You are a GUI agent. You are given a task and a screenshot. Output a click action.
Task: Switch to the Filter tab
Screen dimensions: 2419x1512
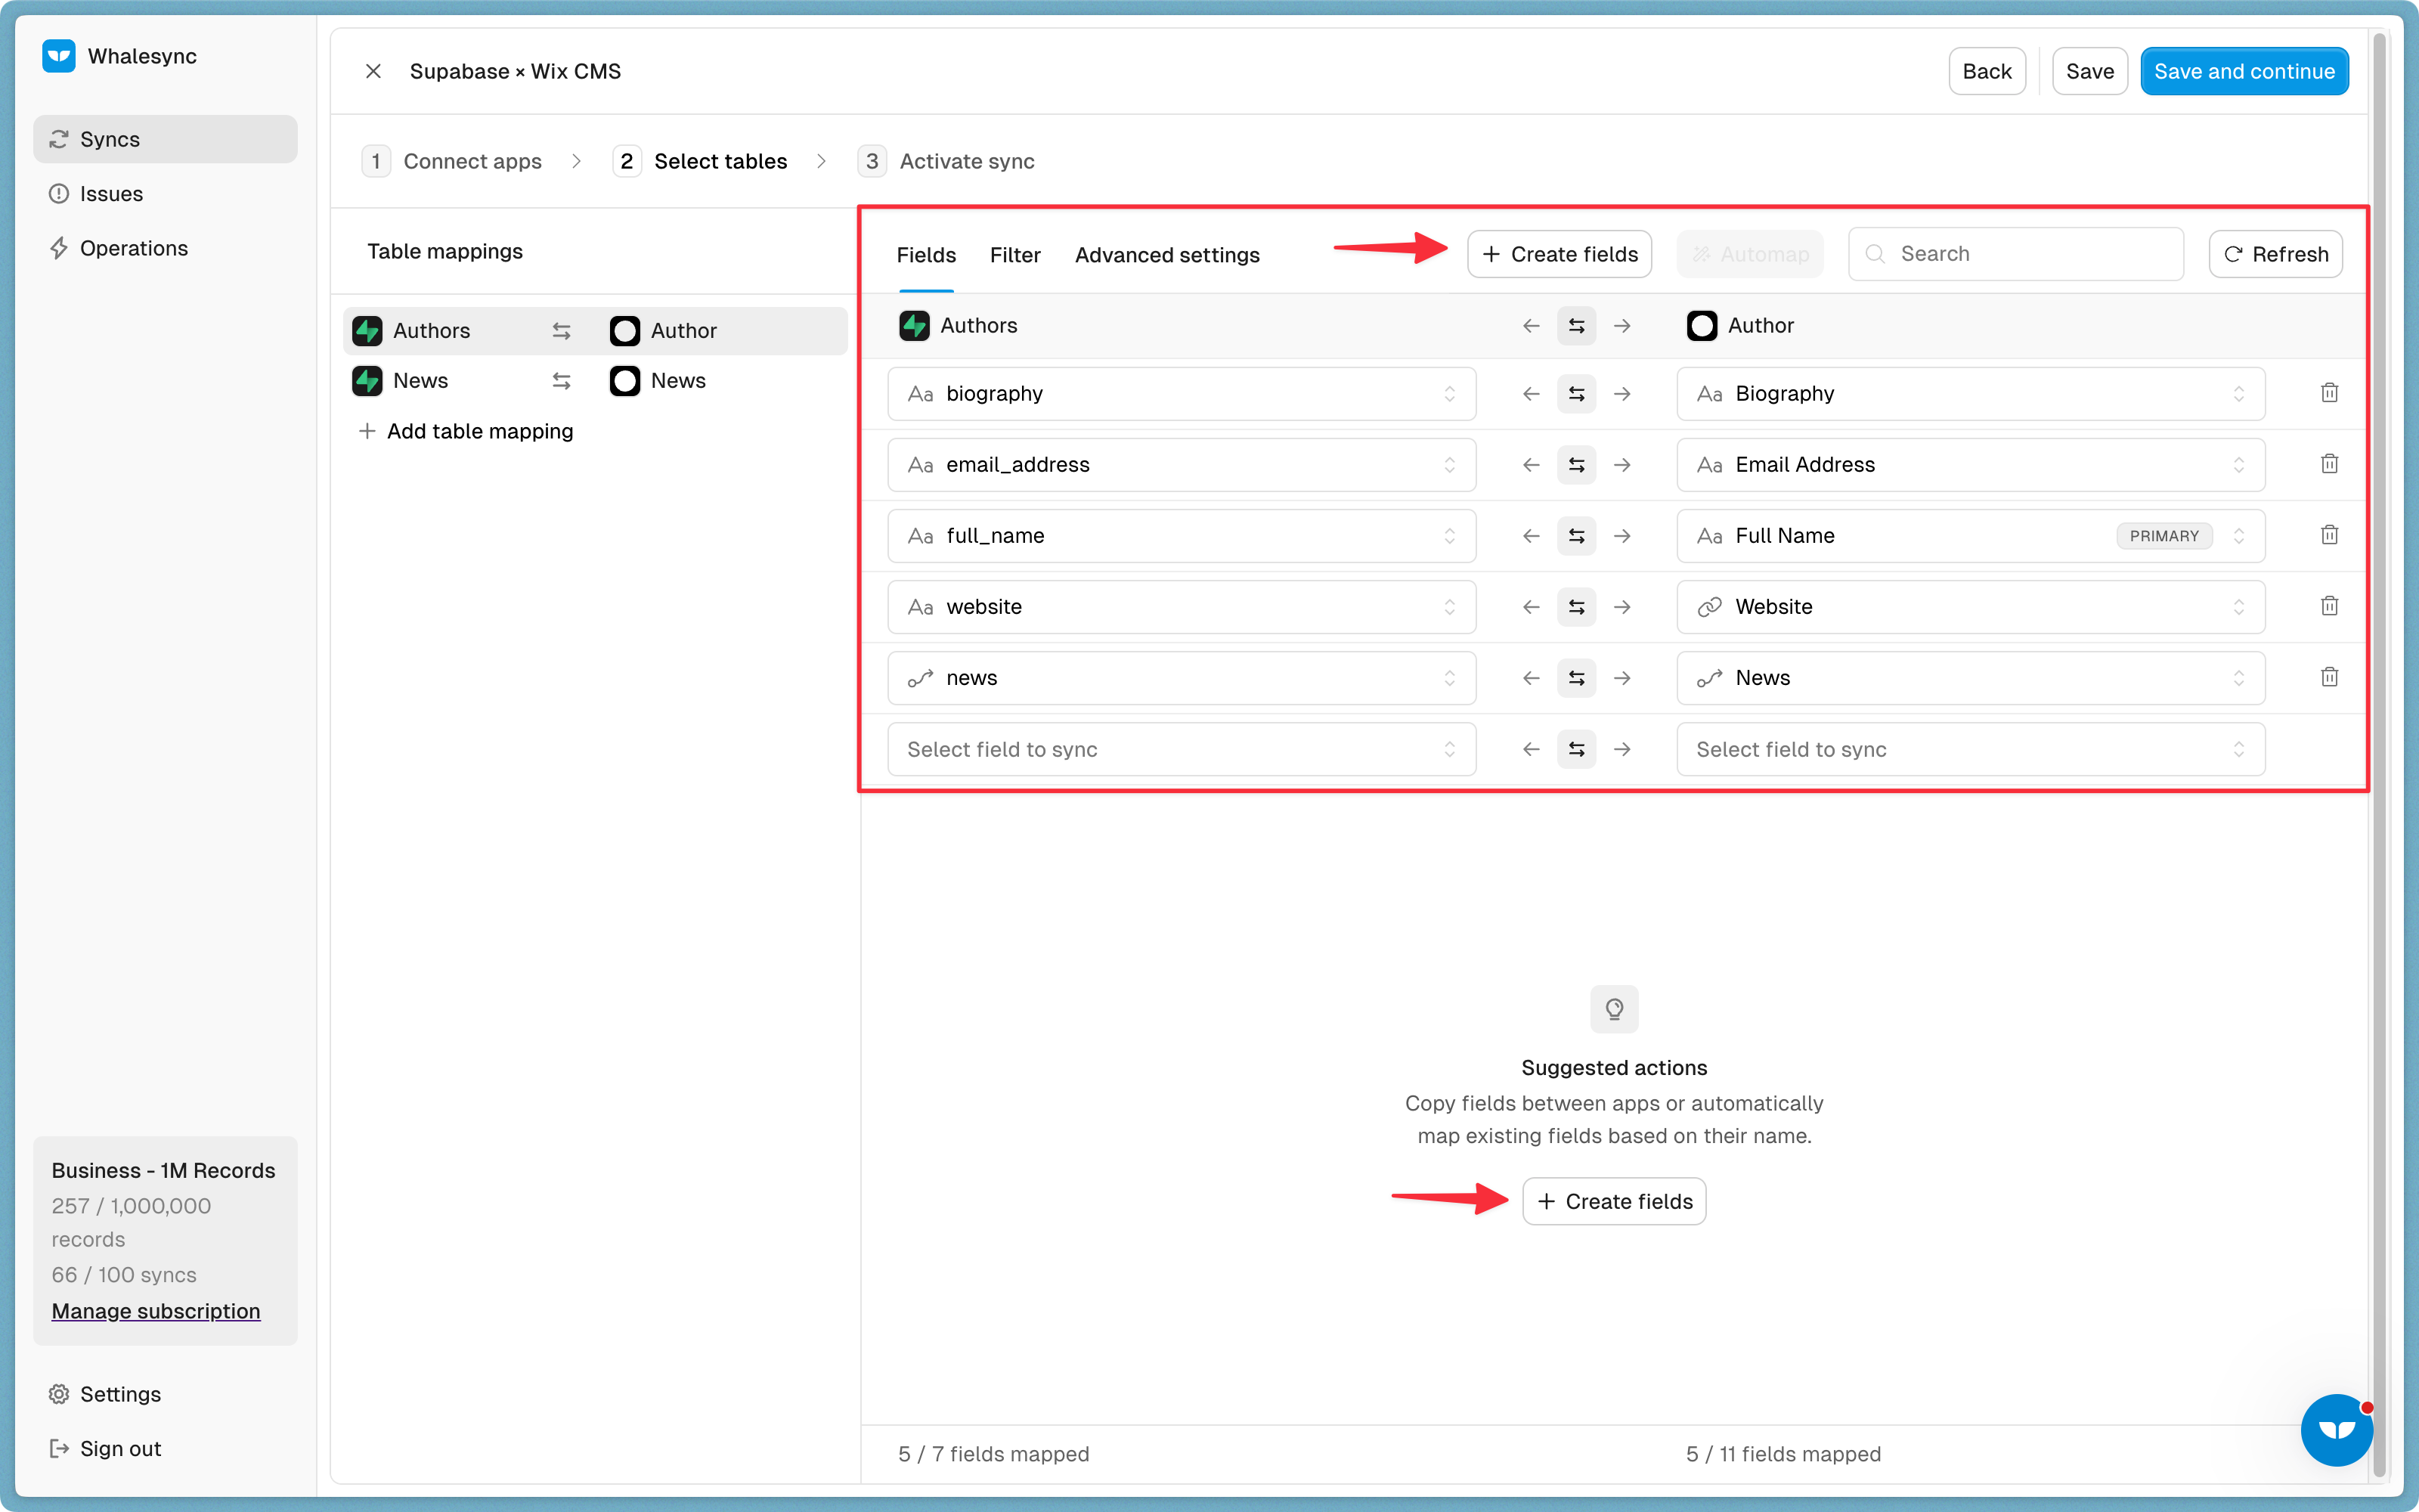pyautogui.click(x=1014, y=255)
